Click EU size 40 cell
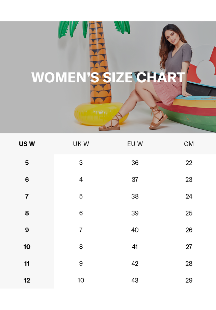Viewport: 216px width, 310px height. 135,230
